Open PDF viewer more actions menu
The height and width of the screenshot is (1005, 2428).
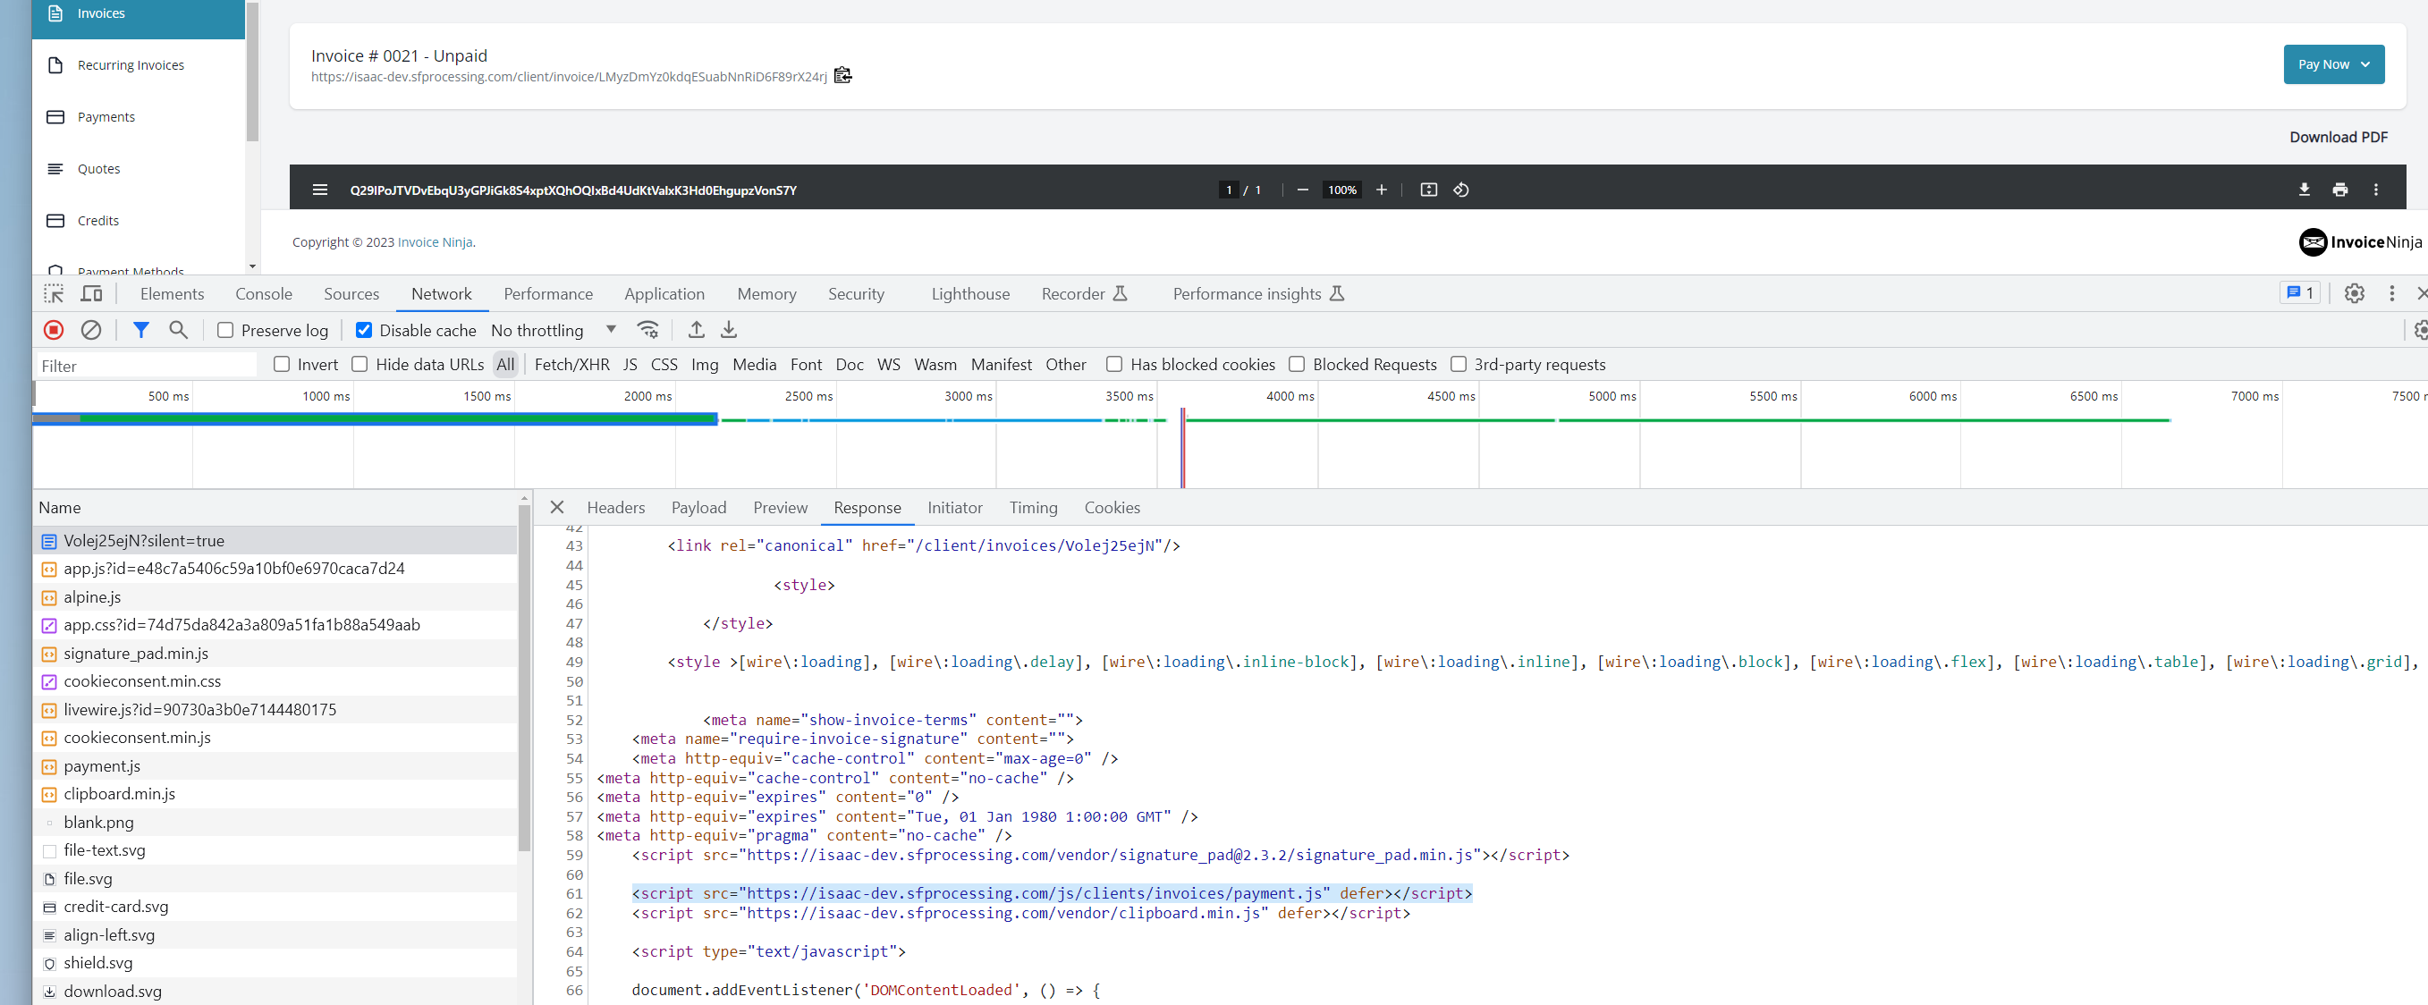pos(2375,190)
